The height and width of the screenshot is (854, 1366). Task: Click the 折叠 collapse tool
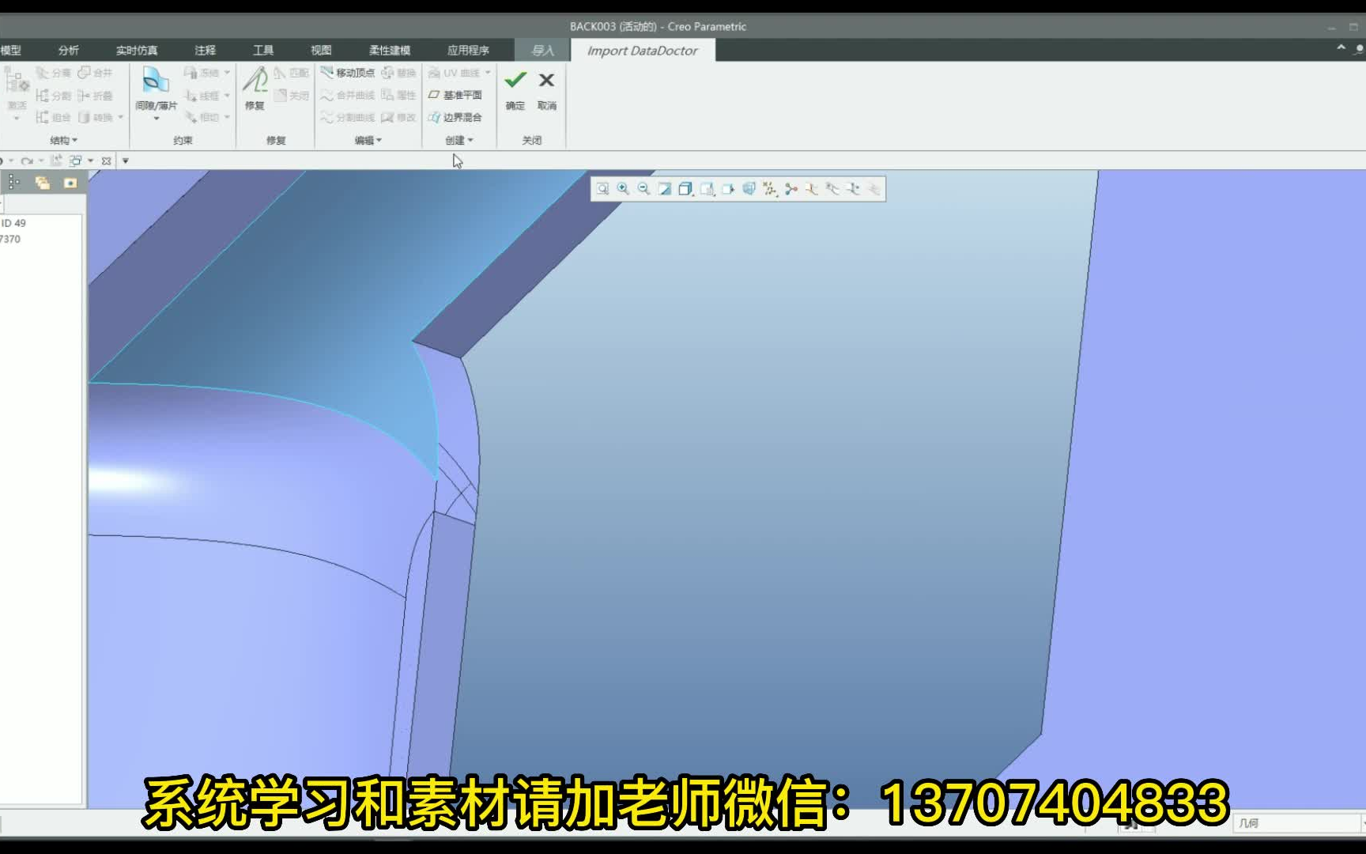tap(95, 96)
